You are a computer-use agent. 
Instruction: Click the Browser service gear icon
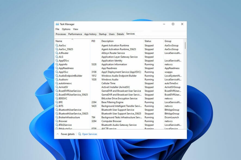coord(56,121)
